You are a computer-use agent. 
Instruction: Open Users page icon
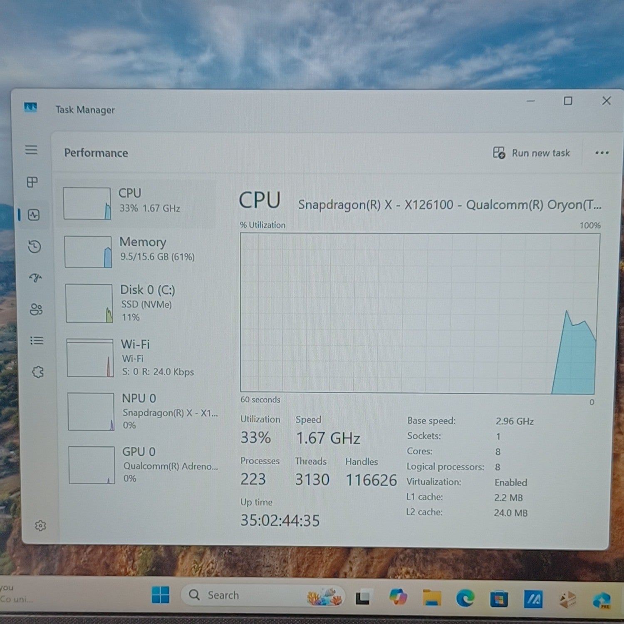(36, 310)
